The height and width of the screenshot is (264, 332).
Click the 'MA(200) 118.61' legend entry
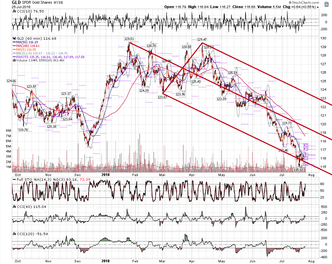(28, 46)
